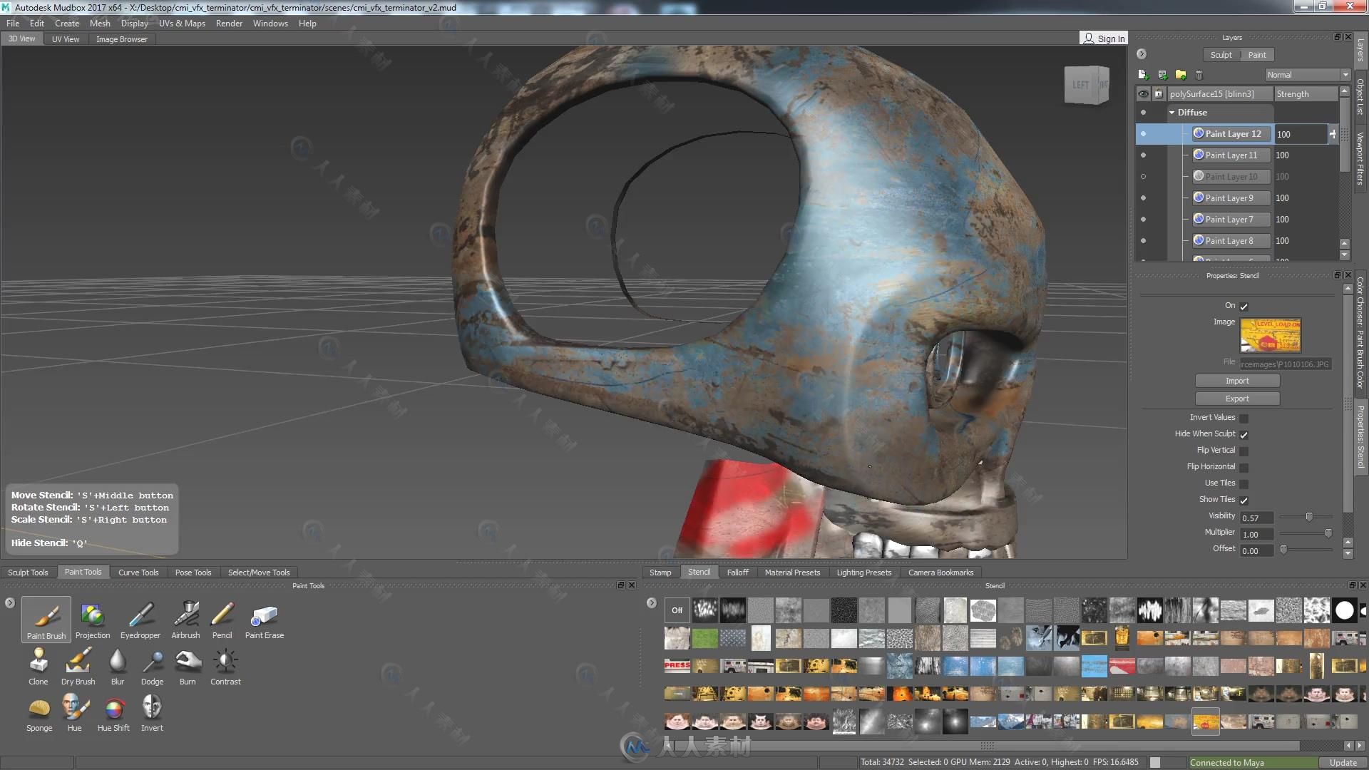Select the Blur tool

point(118,666)
